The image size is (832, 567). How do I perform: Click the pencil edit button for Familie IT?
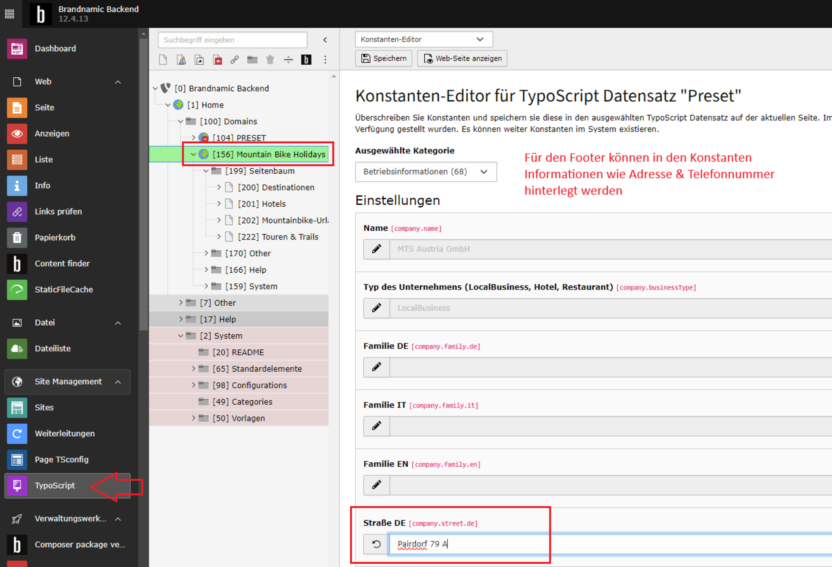pyautogui.click(x=376, y=426)
